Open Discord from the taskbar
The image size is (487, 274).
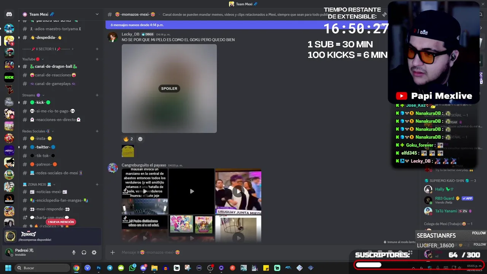pyautogui.click(x=143, y=268)
